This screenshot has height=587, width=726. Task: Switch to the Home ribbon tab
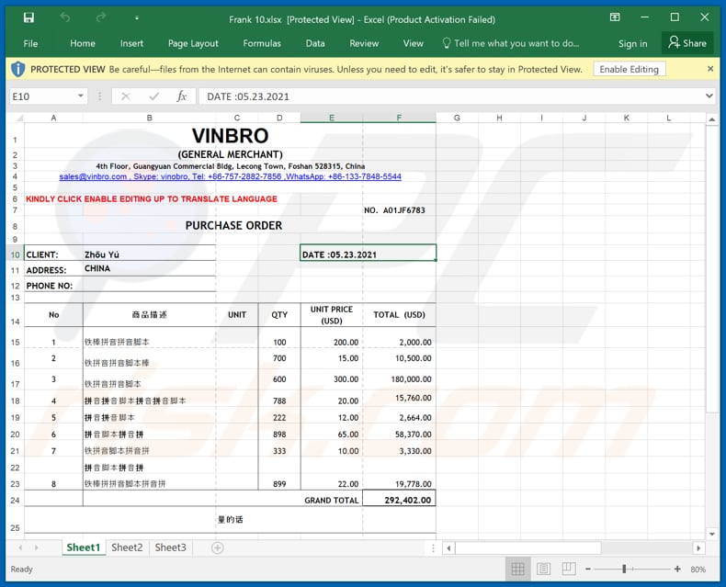coord(83,43)
